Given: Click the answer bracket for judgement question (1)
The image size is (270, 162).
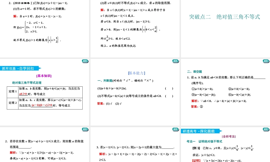Looking at the screenshot, I should 169,88.
